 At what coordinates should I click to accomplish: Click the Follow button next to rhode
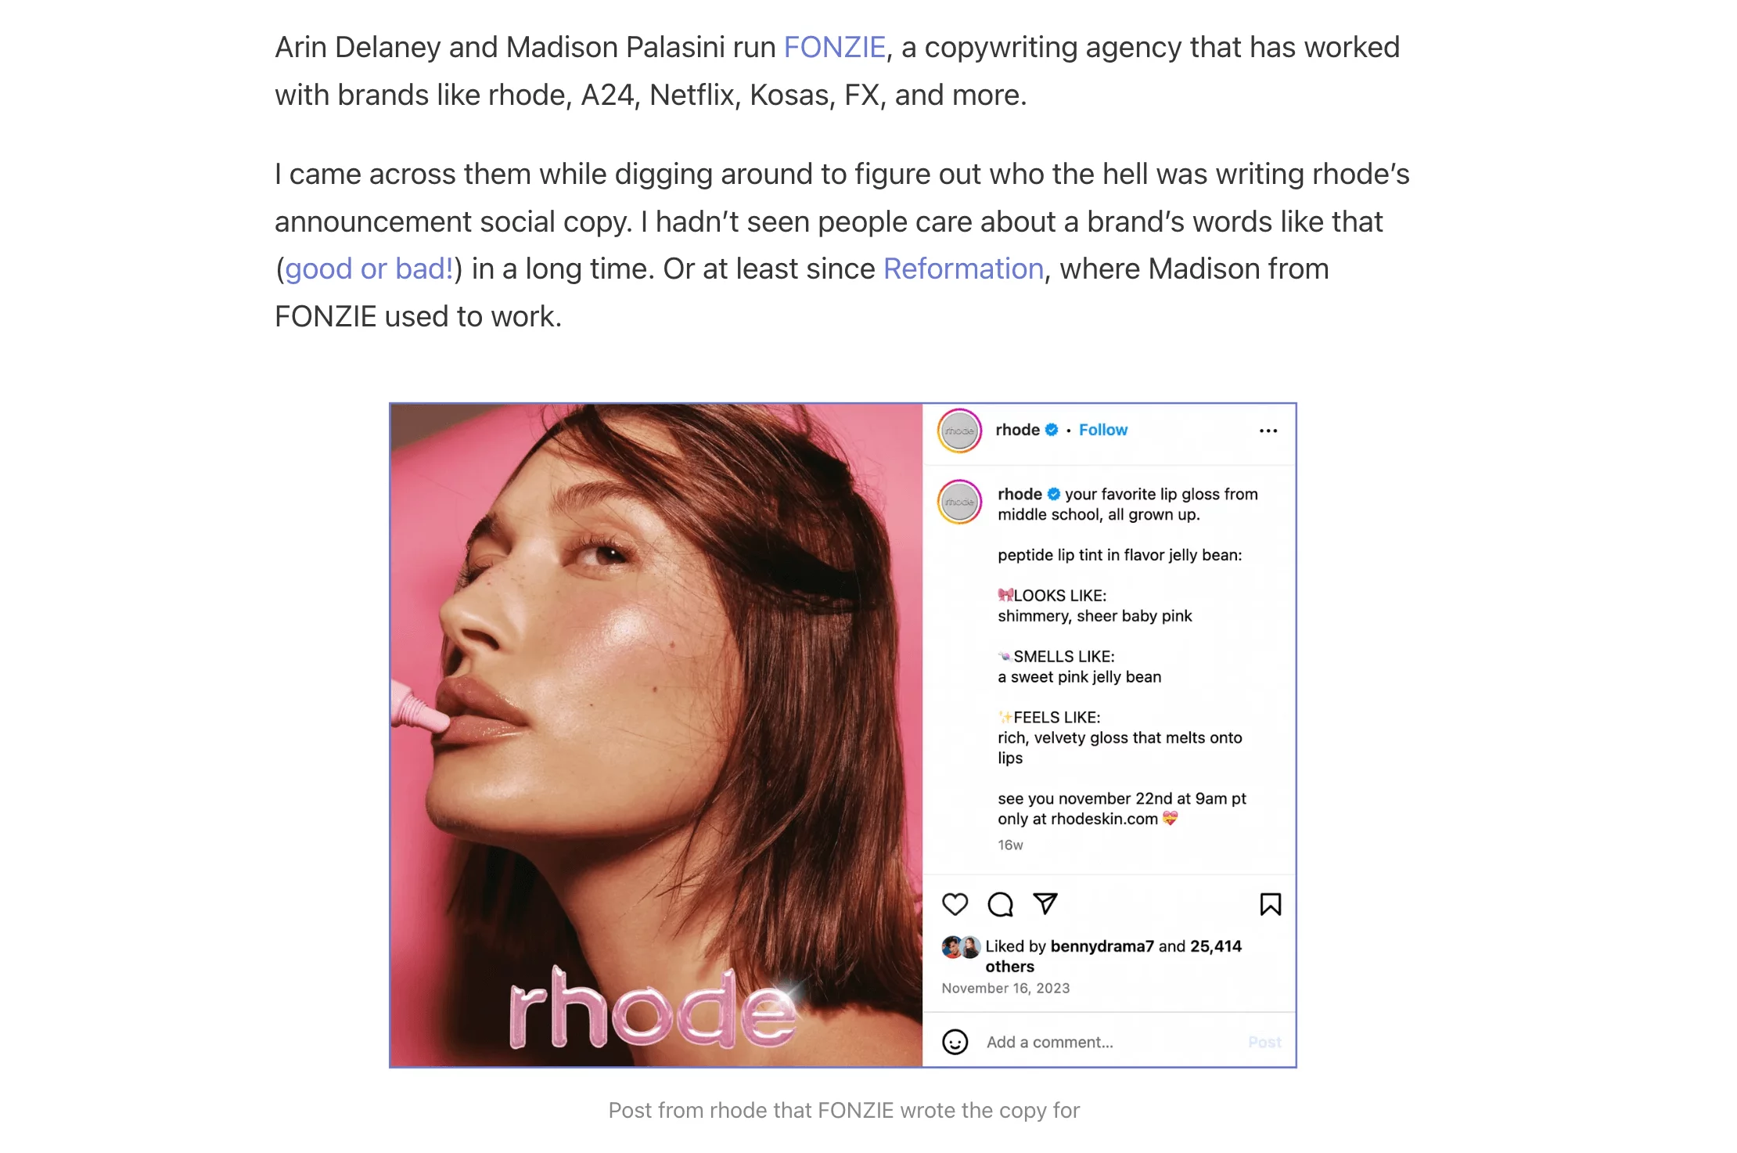click(1102, 430)
